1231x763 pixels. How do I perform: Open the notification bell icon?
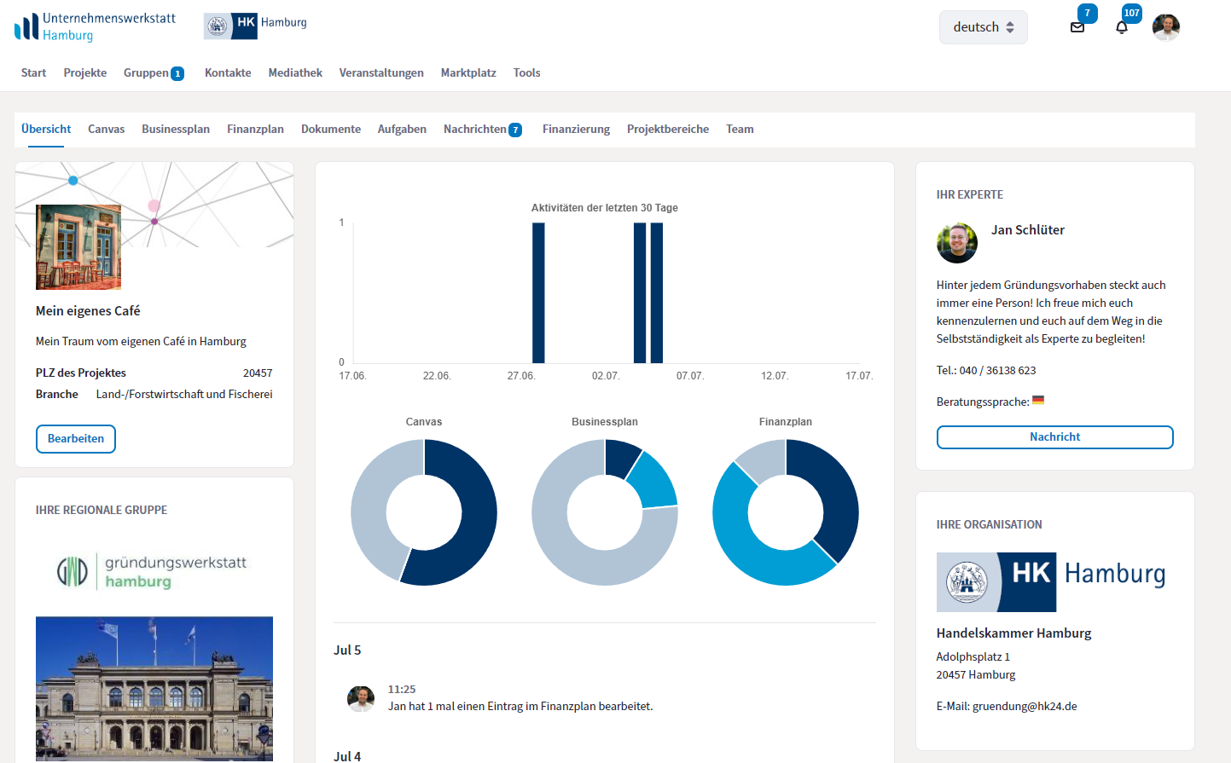pos(1122,27)
